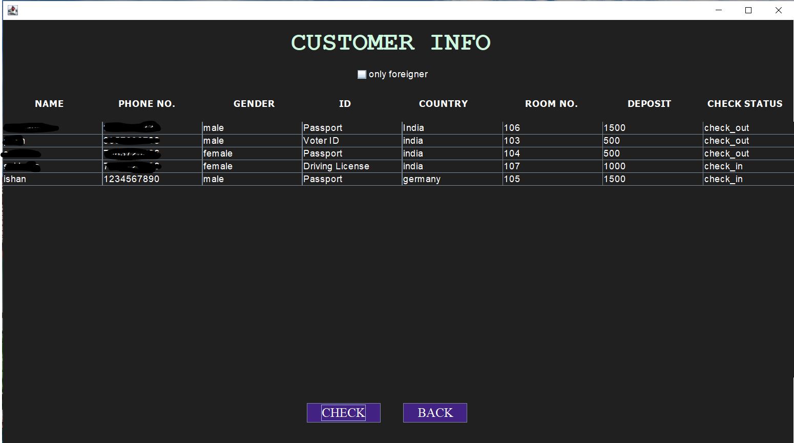Select deposit 500 in room 104 row
The height and width of the screenshot is (443, 794).
[x=653, y=153]
